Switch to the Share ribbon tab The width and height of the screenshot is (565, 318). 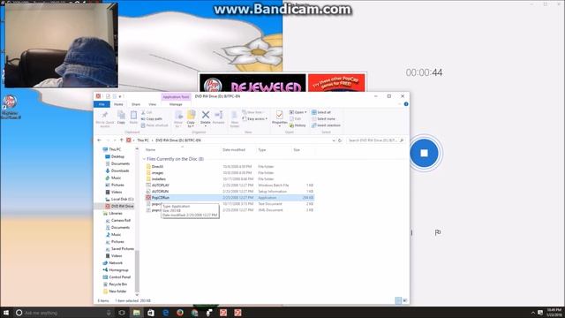pyautogui.click(x=136, y=104)
